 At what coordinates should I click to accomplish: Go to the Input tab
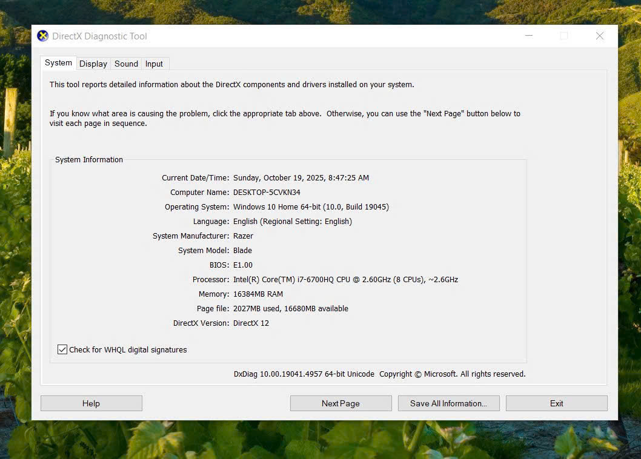pos(154,64)
